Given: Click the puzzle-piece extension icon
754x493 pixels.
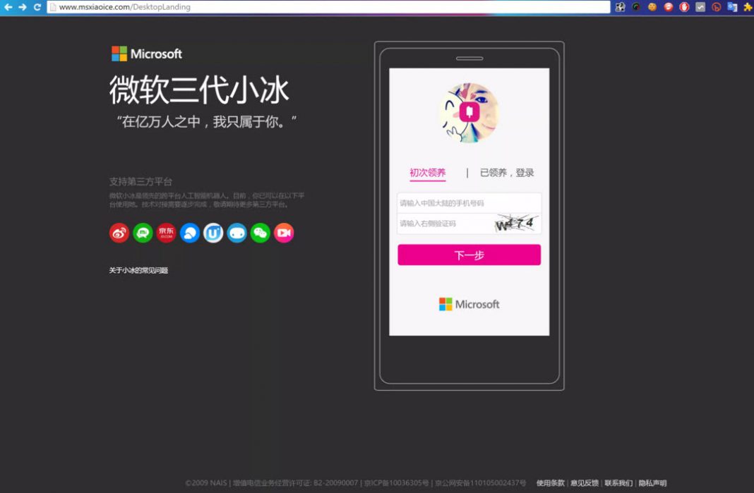Looking at the screenshot, I should point(621,7).
